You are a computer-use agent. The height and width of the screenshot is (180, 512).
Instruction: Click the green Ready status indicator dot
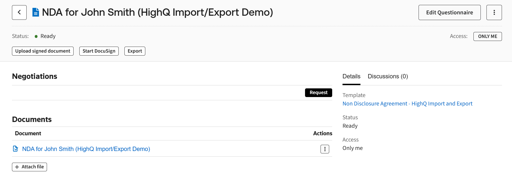pos(36,36)
